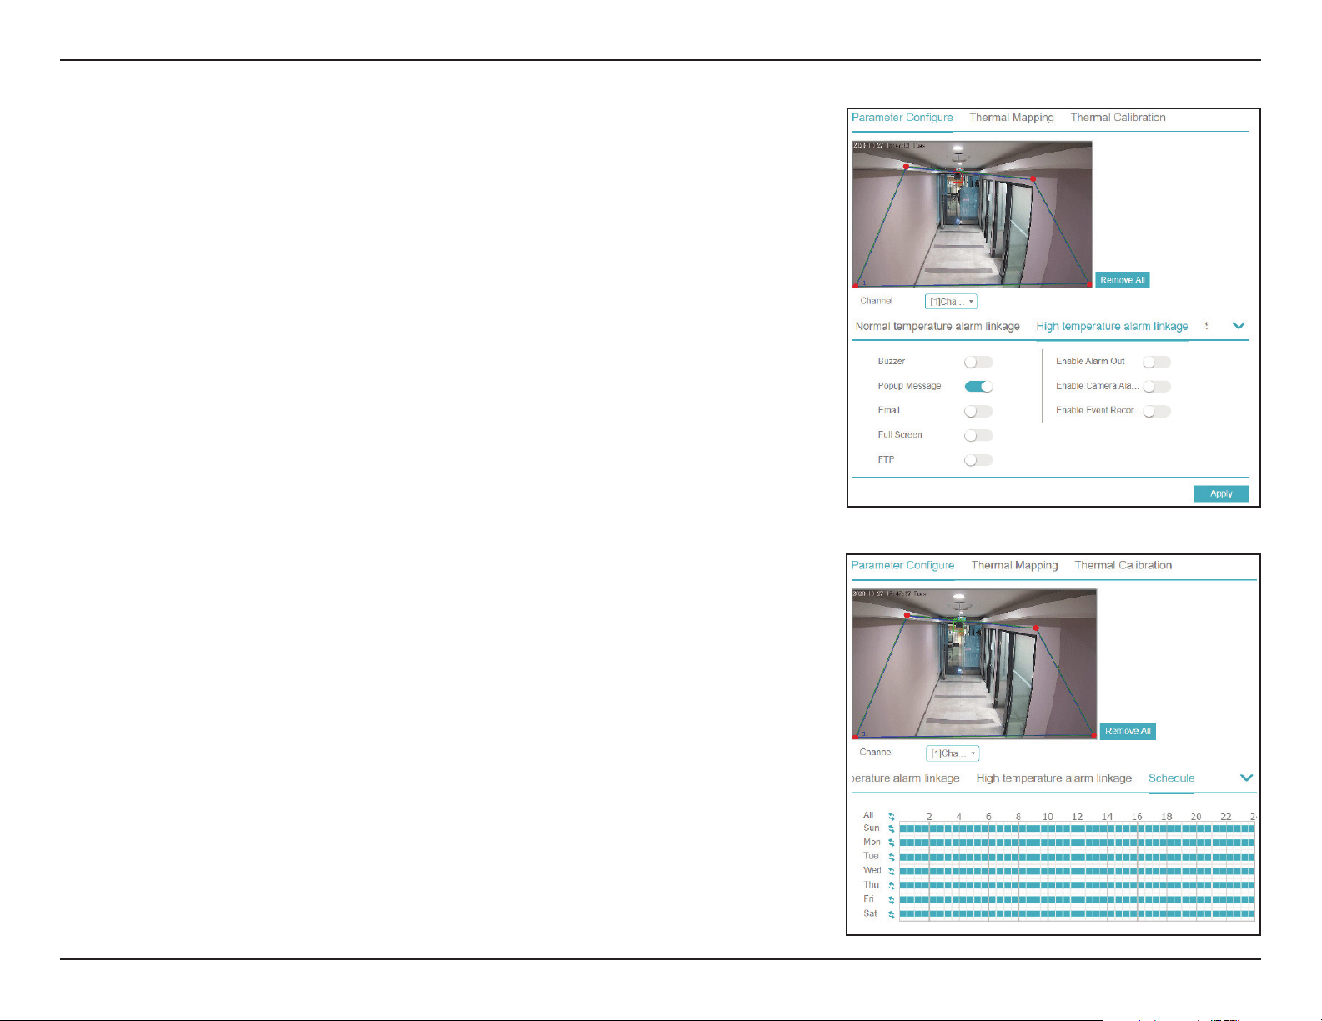
Task: Click the schedule icon beside Thu
Action: pyautogui.click(x=892, y=886)
